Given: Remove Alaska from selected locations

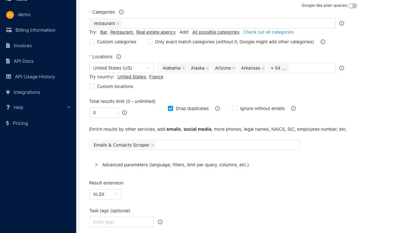Looking at the screenshot, I should (x=207, y=68).
